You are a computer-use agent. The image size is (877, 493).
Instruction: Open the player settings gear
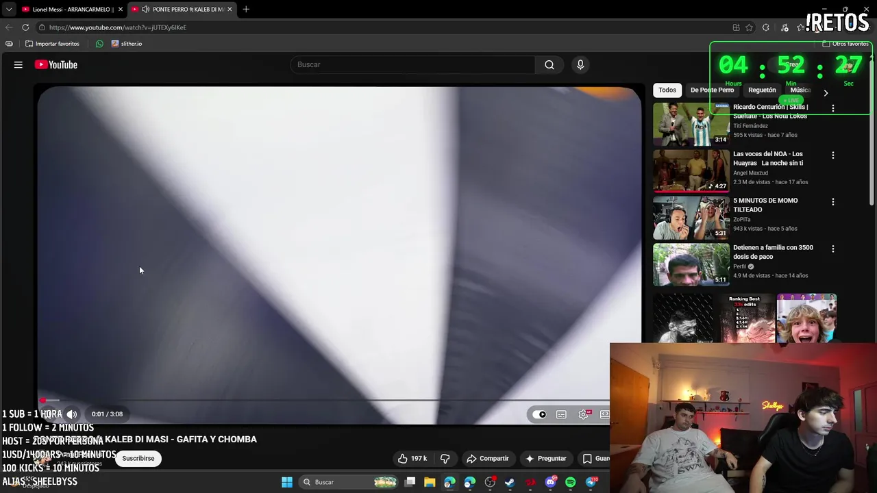click(584, 414)
